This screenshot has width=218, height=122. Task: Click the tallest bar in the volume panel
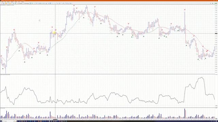[x=185, y=114]
